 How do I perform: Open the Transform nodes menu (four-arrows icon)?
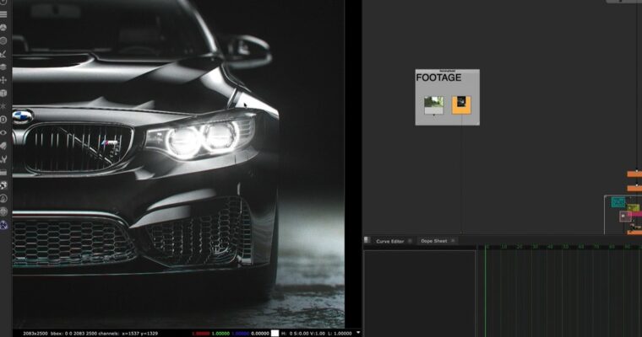click(3, 80)
